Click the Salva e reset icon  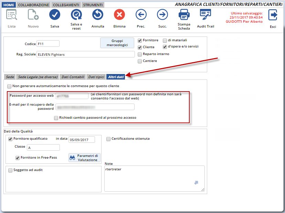[x=76, y=15]
